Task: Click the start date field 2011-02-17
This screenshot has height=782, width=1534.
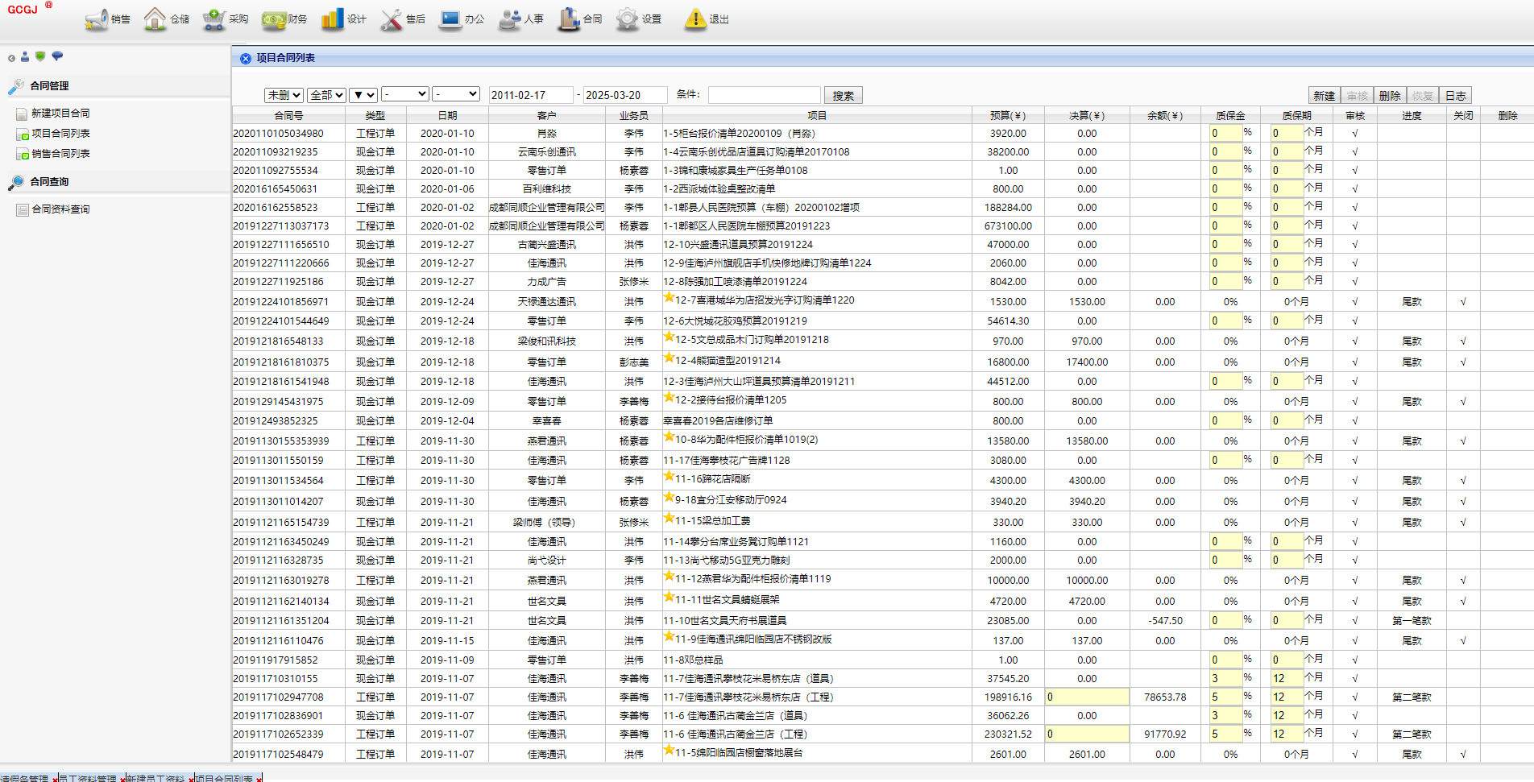Action: point(530,95)
